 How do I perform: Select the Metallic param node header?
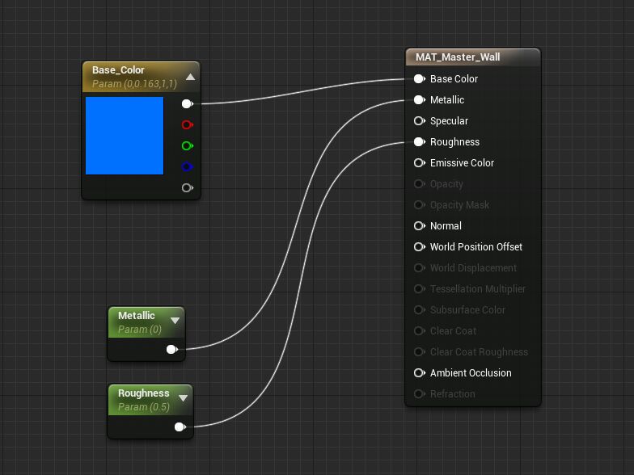click(x=146, y=322)
